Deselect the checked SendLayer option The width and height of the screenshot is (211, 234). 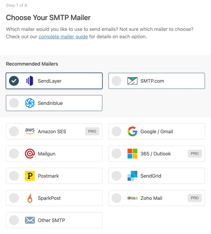(14, 81)
